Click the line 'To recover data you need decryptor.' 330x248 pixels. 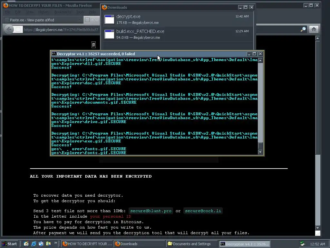pyautogui.click(x=78, y=195)
